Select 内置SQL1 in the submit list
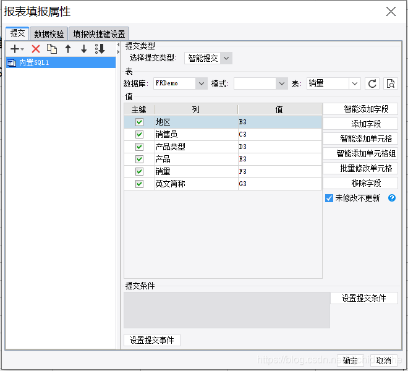 [61, 62]
